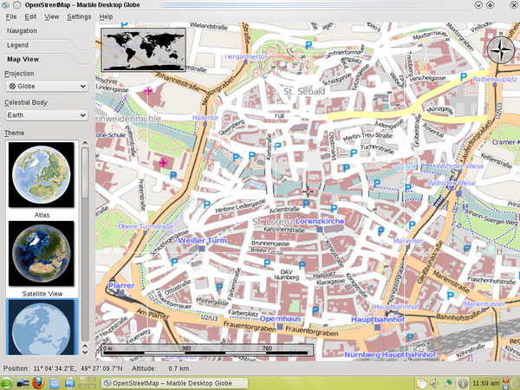Click the Tiergärtnertor label
The height and width of the screenshot is (390, 520).
tap(246, 56)
